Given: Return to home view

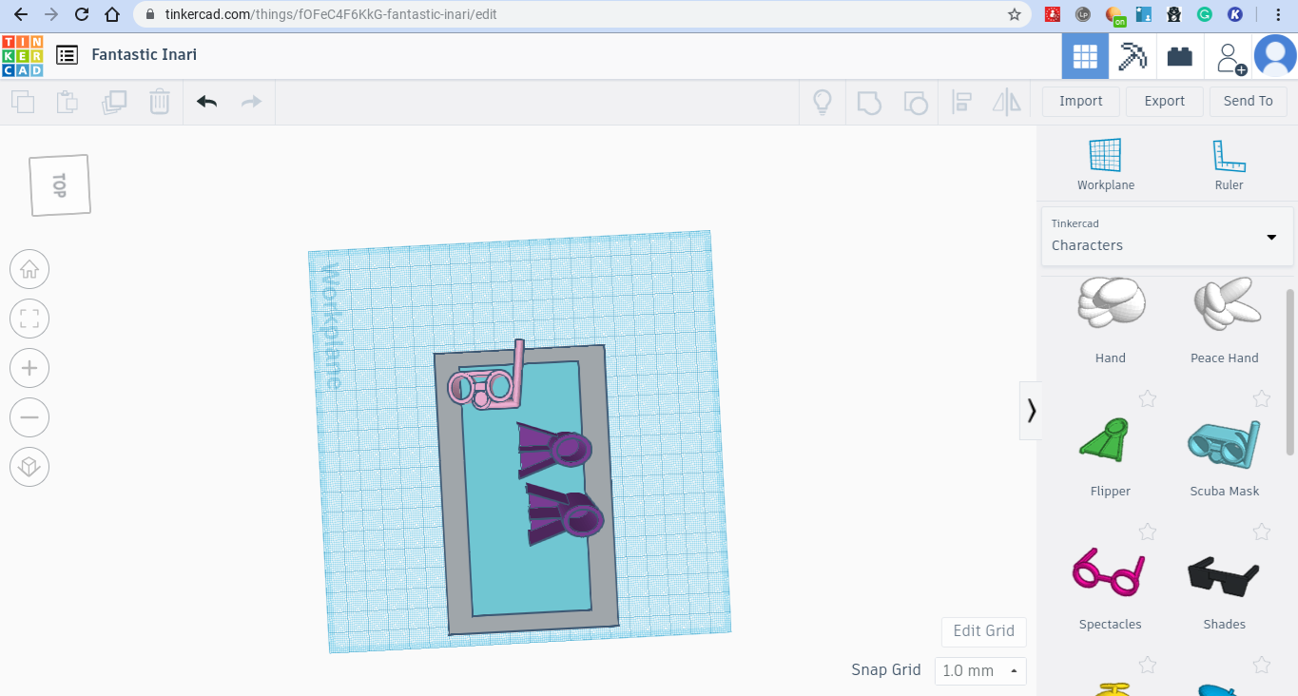Looking at the screenshot, I should (29, 269).
